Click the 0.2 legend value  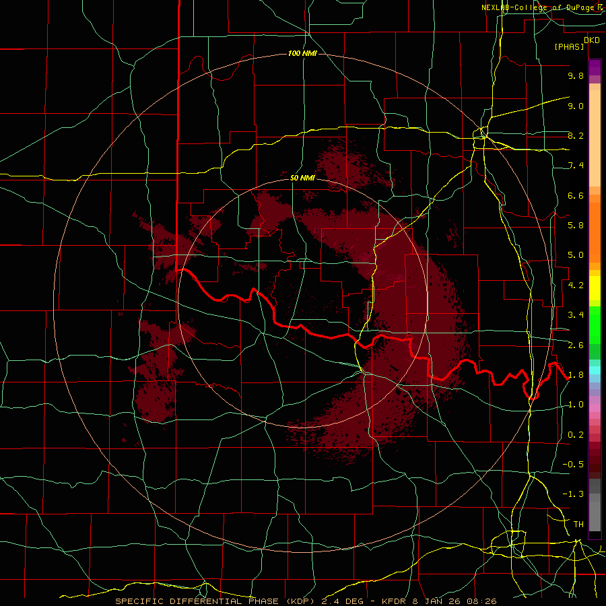(576, 435)
